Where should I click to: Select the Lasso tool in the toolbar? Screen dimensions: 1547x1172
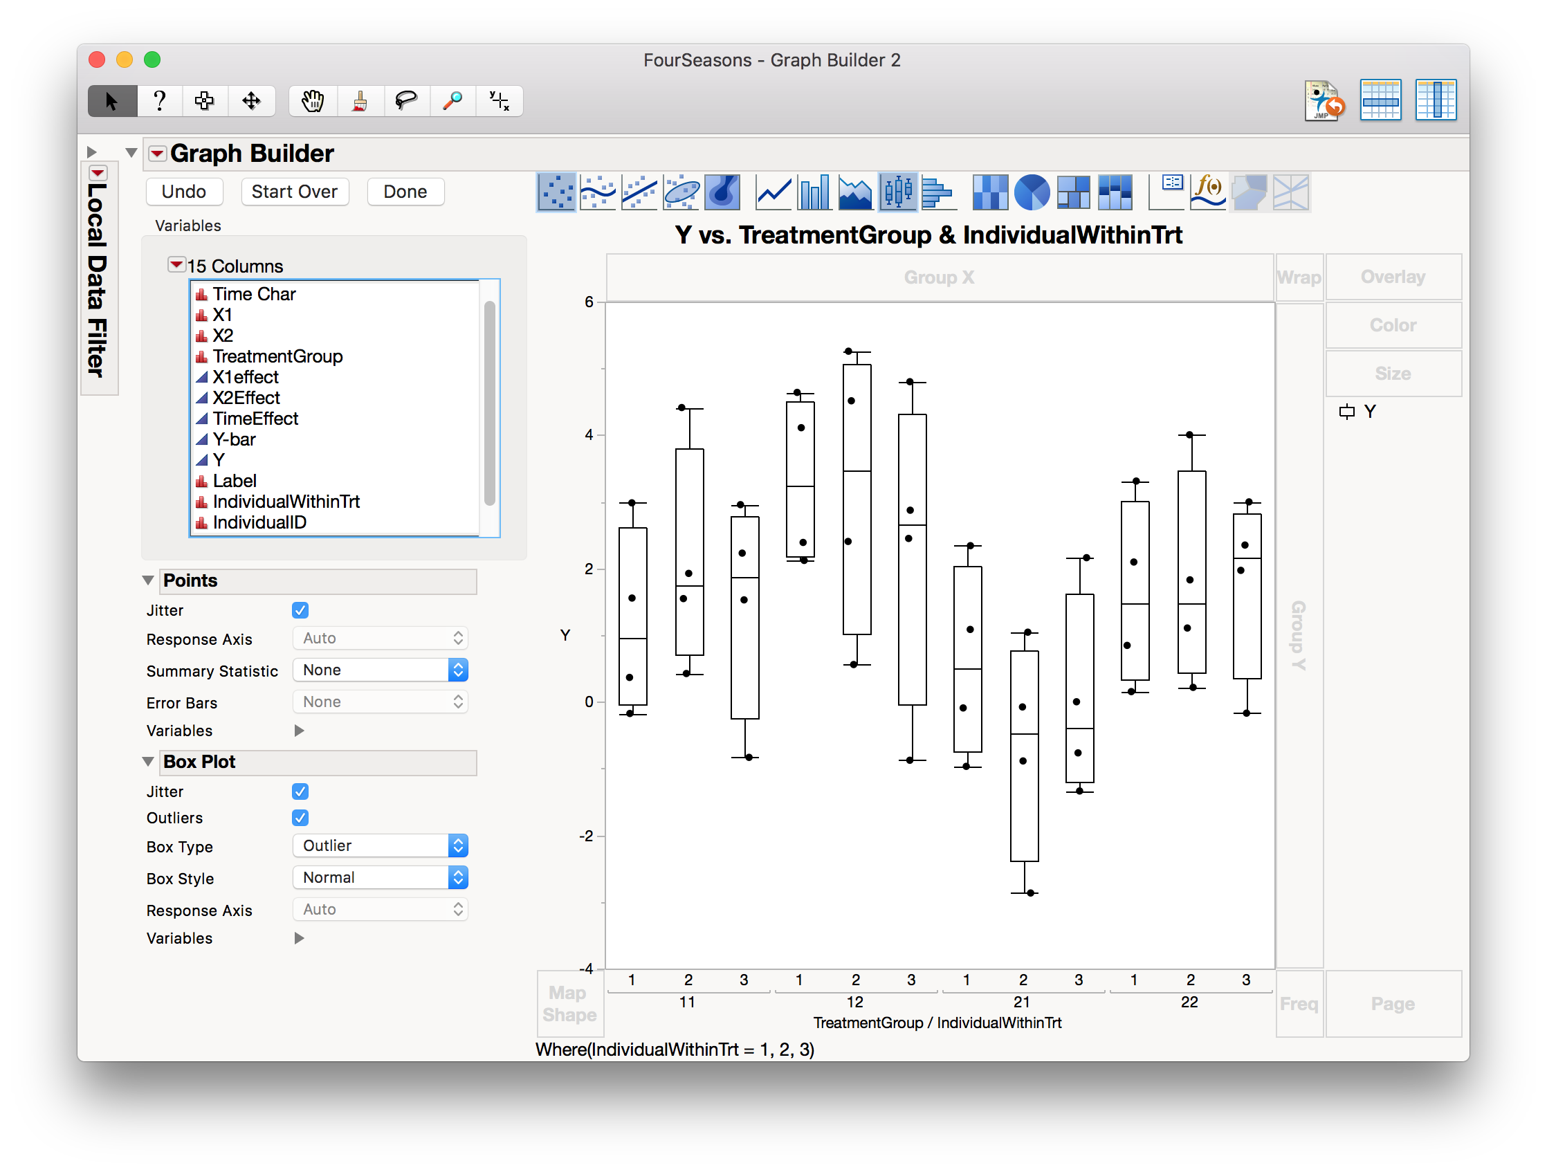tap(406, 101)
